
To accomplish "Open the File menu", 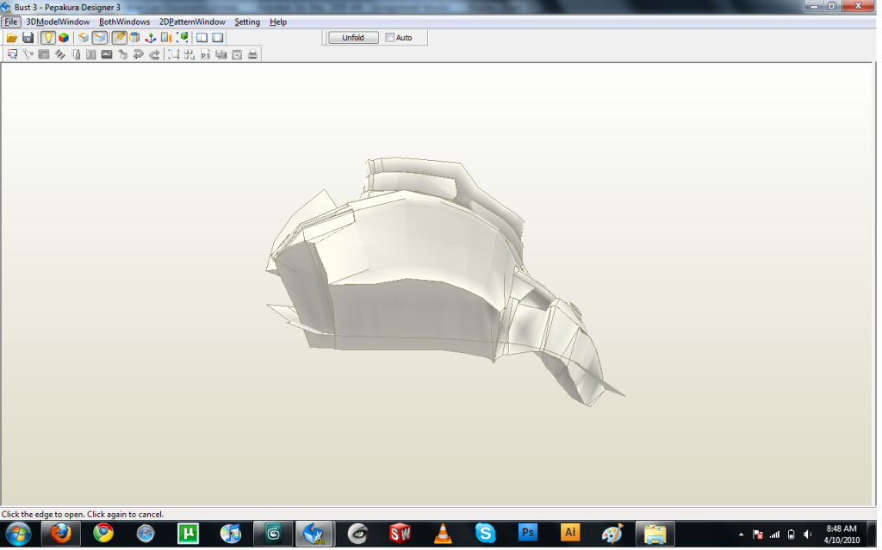I will coord(11,22).
